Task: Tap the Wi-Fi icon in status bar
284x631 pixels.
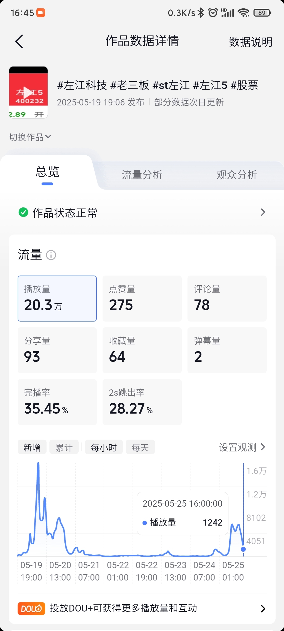Action: (x=244, y=13)
